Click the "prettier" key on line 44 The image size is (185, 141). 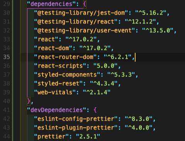pyautogui.click(x=51, y=136)
